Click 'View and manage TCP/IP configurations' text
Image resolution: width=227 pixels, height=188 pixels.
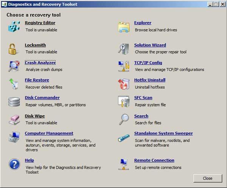(x=169, y=69)
